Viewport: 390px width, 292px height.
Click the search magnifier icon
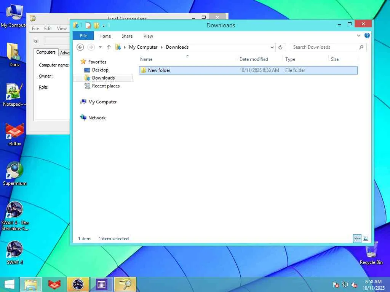(361, 47)
